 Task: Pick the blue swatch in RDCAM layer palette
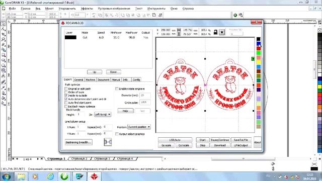(258, 43)
